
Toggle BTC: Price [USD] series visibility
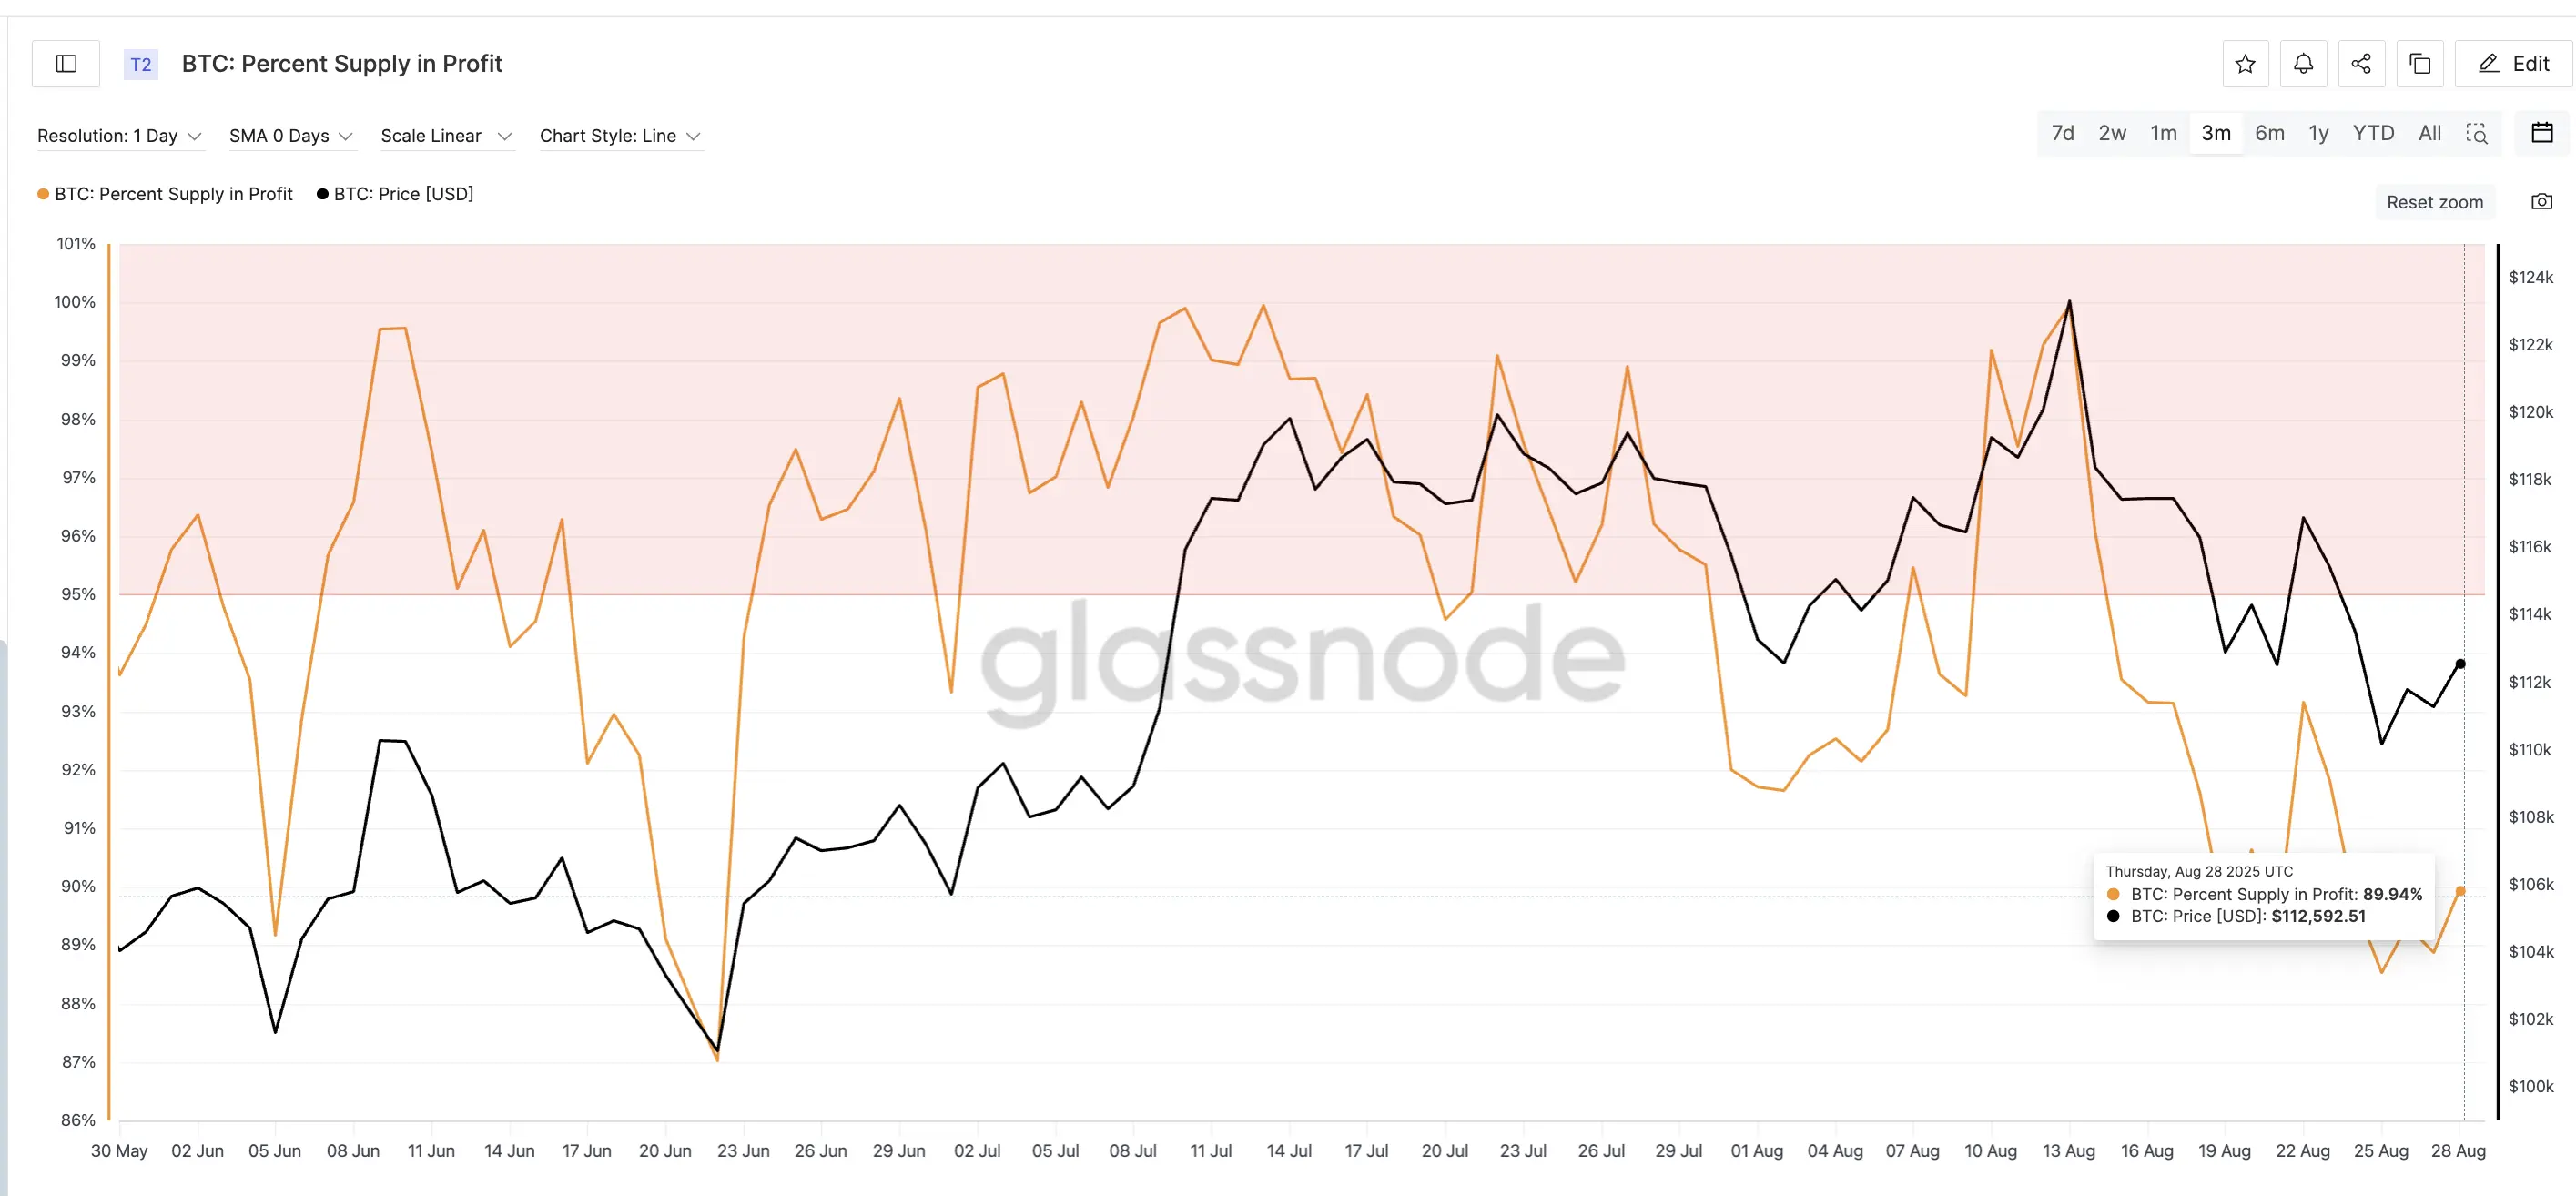pos(403,194)
